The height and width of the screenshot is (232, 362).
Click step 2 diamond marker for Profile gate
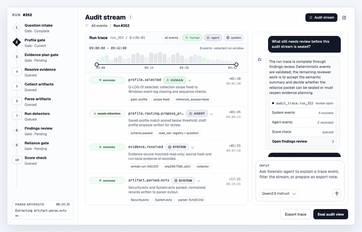pos(17,42)
